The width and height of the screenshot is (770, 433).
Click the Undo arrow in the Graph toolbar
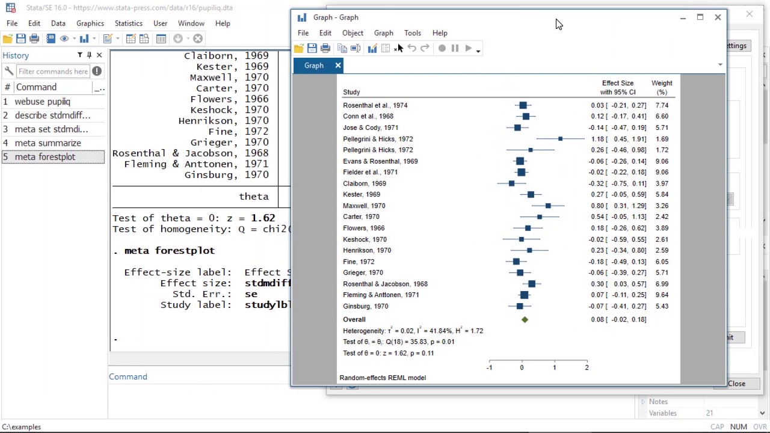pyautogui.click(x=411, y=49)
